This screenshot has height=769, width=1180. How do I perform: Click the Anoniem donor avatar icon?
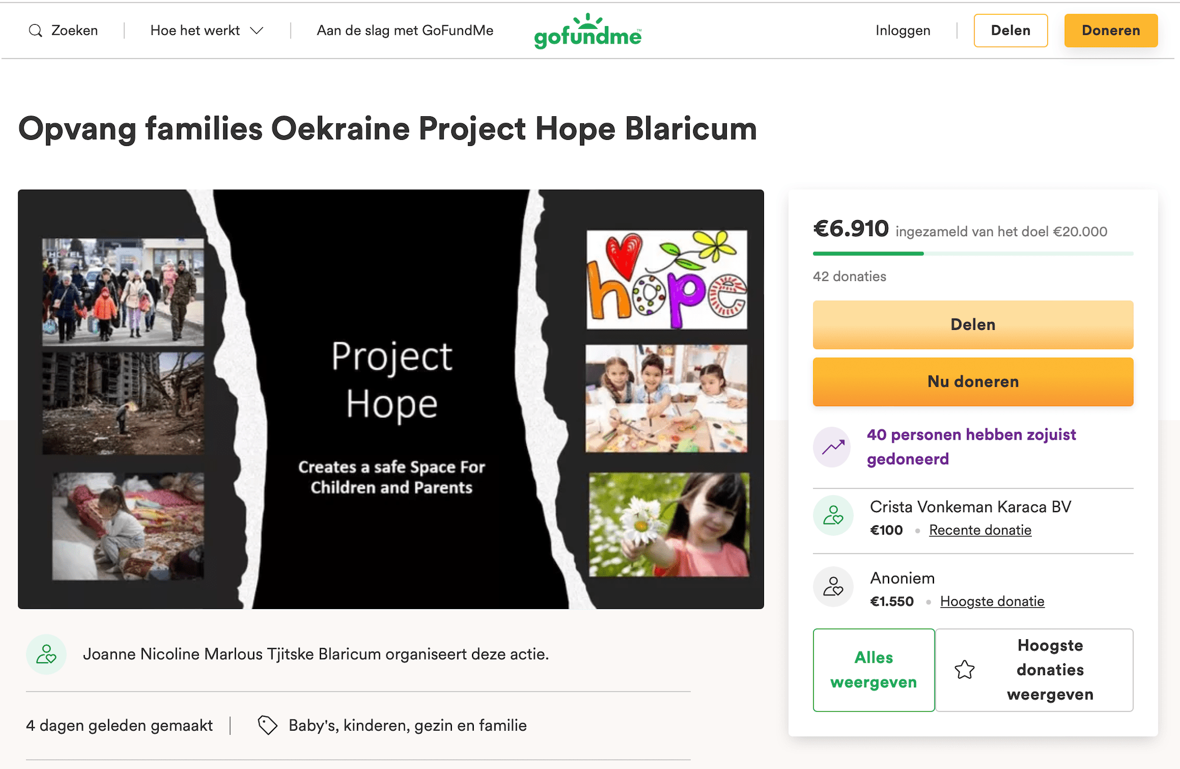pyautogui.click(x=832, y=587)
